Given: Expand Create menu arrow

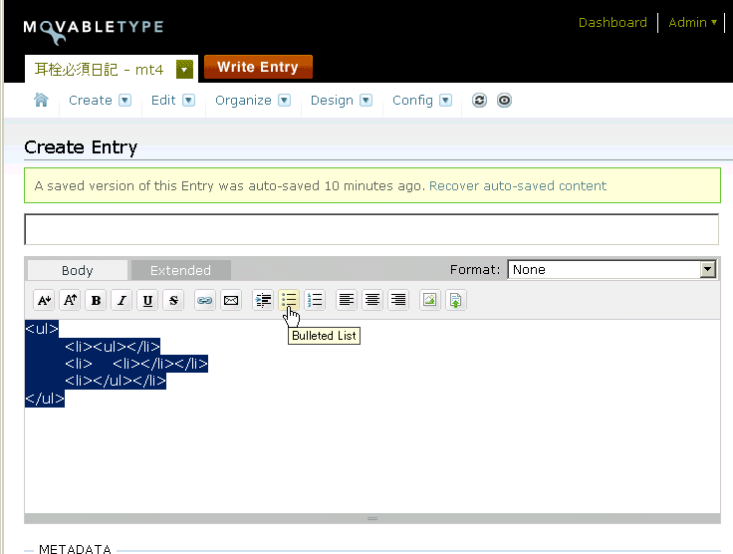Looking at the screenshot, I should [124, 100].
